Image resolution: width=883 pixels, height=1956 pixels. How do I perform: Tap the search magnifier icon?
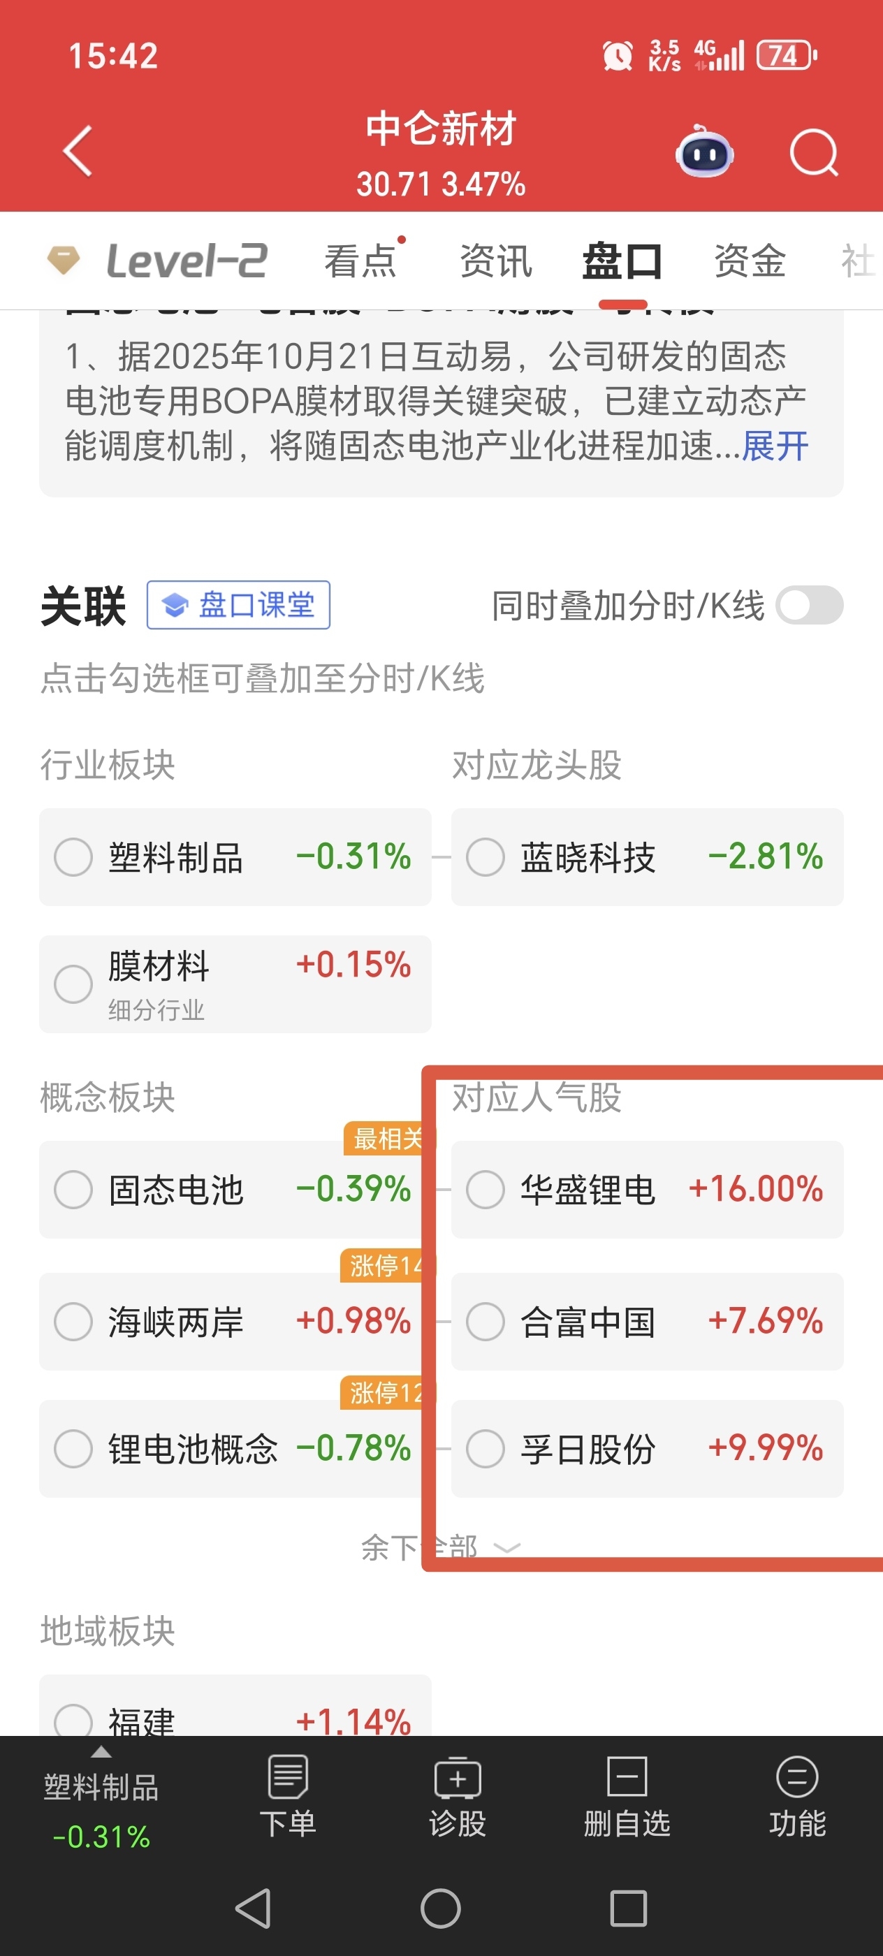click(814, 154)
